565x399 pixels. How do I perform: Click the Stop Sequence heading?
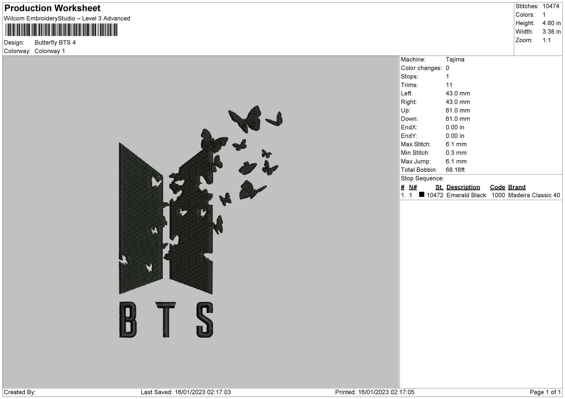422,179
